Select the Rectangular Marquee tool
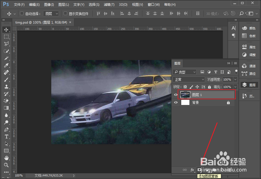The image size is (261, 179). pos(6,37)
